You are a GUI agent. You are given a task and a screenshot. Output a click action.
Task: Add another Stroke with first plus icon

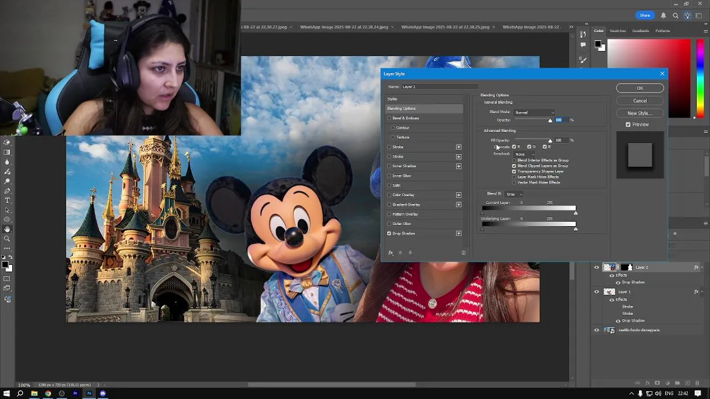click(459, 147)
